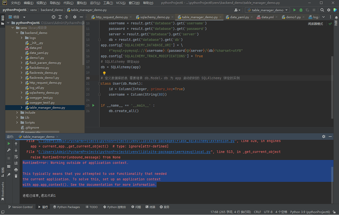Collapse the backend_demo folder
The image size is (339, 215).
click(x=17, y=33)
